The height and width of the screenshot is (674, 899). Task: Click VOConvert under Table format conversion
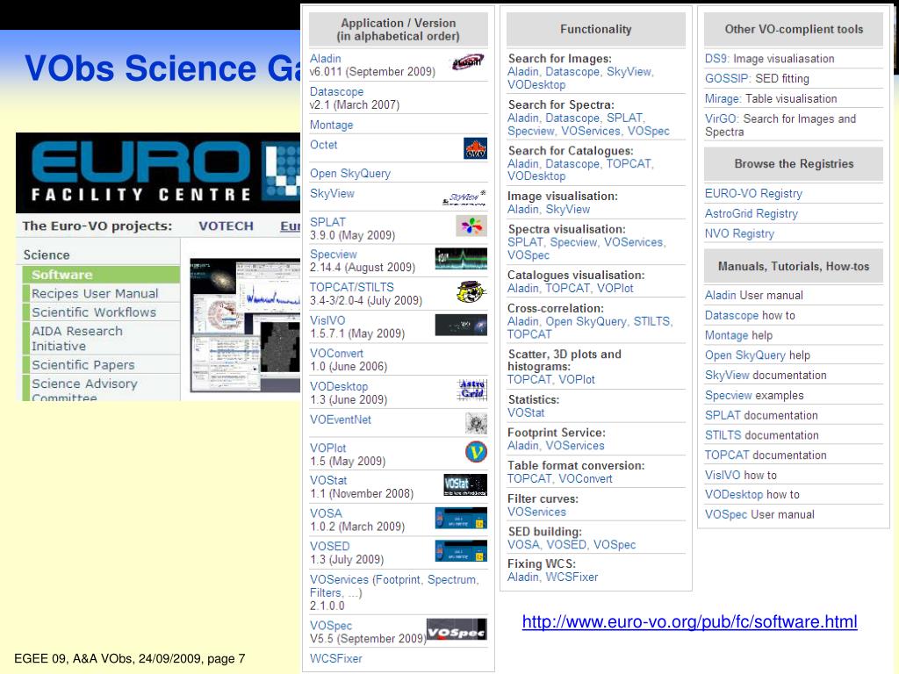coord(586,478)
